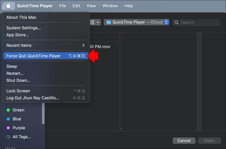The height and width of the screenshot is (149, 226).
Task: Click the sidebar scrollbar
Action: point(43,114)
